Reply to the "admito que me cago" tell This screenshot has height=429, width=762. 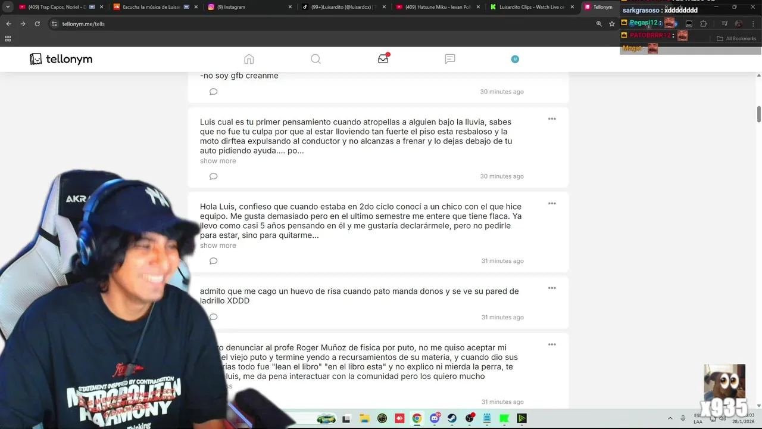pyautogui.click(x=213, y=317)
